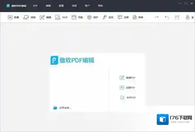Click the user account login icon

tap(187, 17)
